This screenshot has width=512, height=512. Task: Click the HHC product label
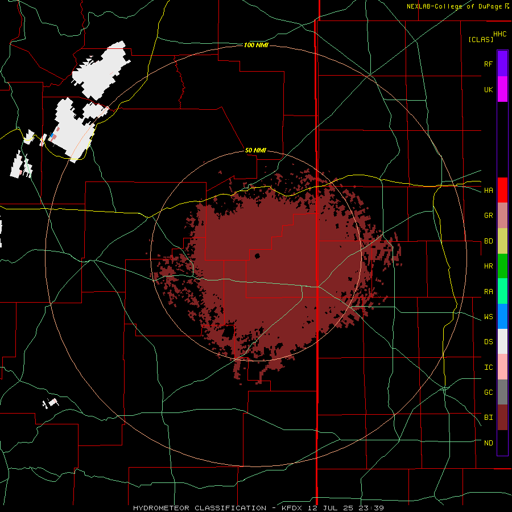pyautogui.click(x=499, y=34)
